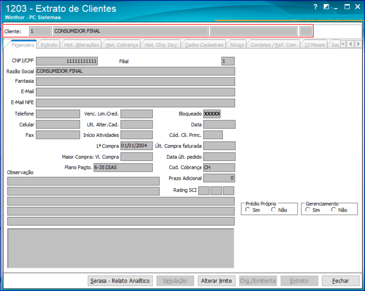The width and height of the screenshot is (365, 291).
Task: Select Não under Gerenciamento
Action: [334, 210]
